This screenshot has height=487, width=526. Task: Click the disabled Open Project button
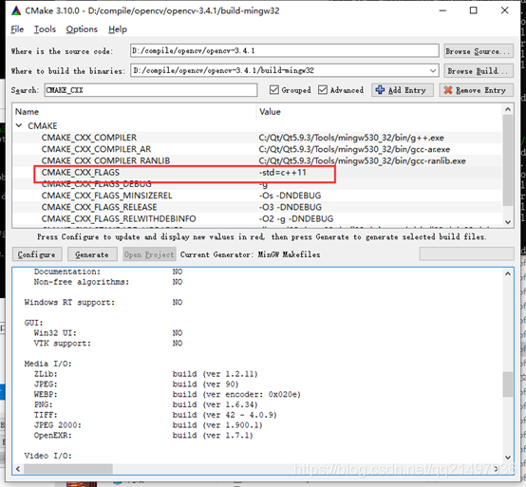click(149, 254)
